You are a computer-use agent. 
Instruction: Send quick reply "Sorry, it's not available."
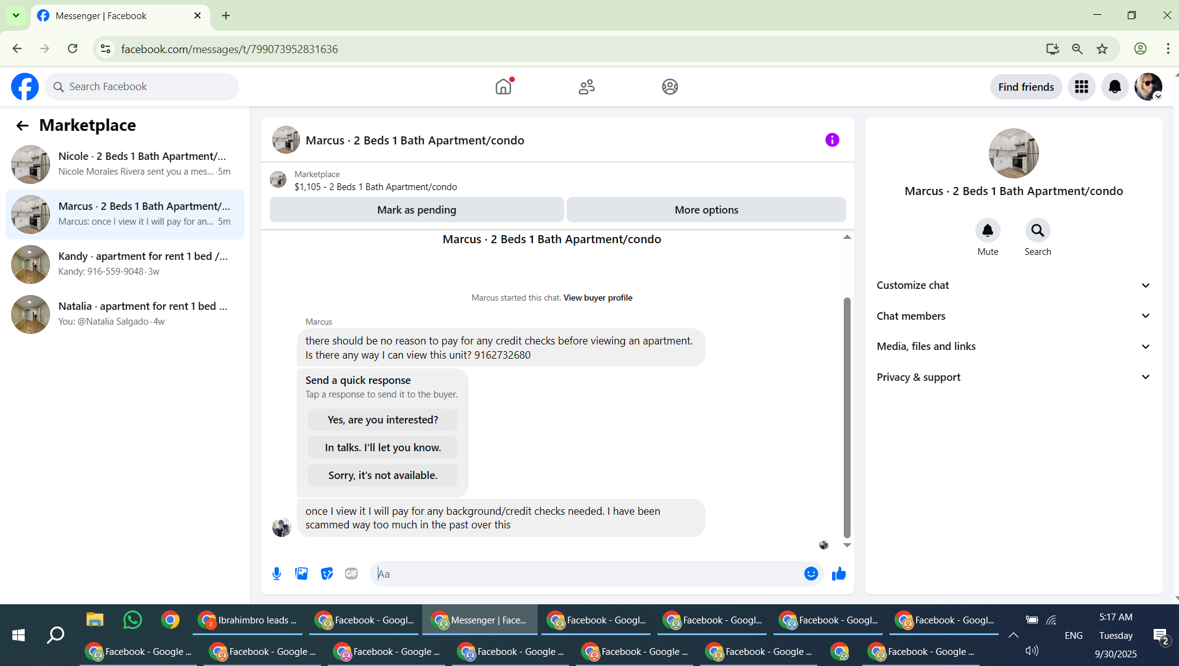point(383,475)
